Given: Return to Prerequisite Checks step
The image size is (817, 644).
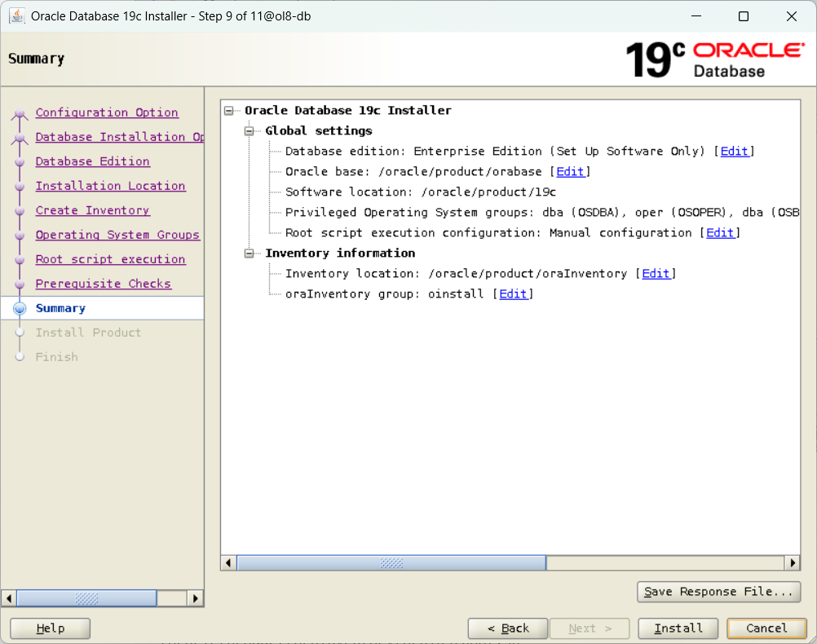Looking at the screenshot, I should 104,284.
